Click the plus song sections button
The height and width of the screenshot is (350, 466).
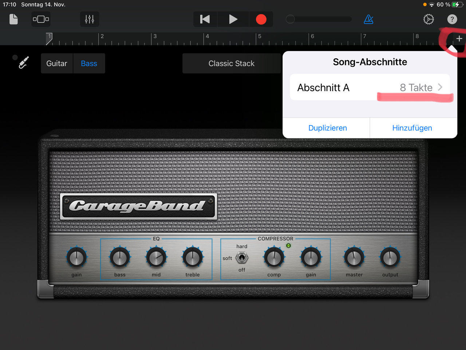point(459,39)
